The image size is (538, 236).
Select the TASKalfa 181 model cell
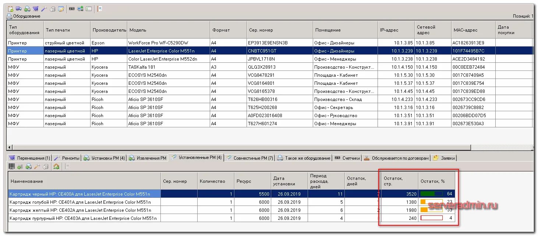[x=169, y=67]
